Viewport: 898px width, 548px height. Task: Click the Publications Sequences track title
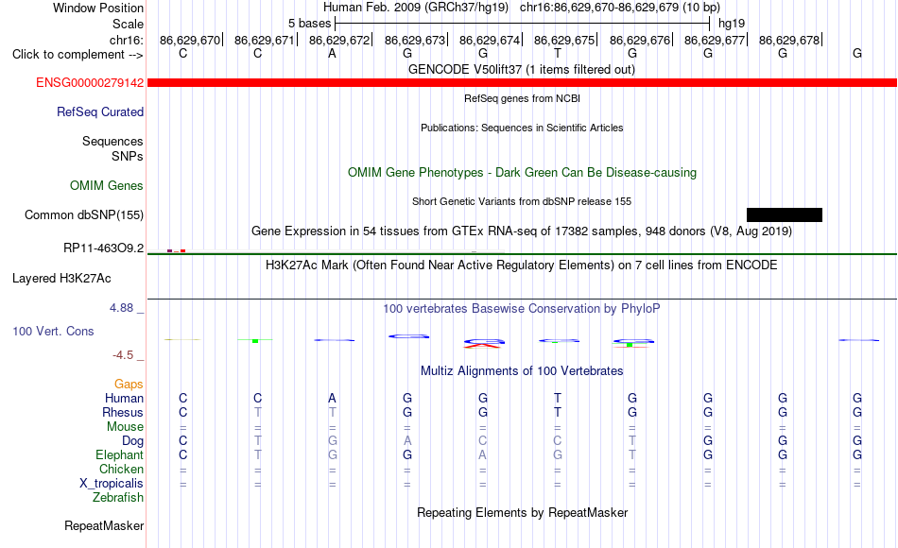(522, 128)
